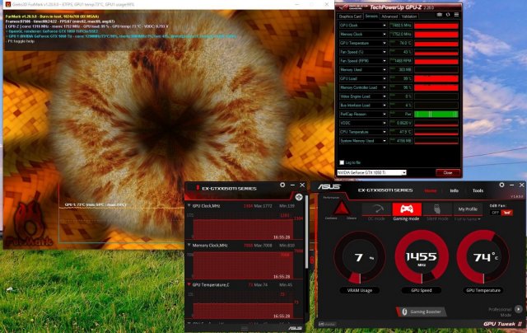Click My Profile button
The image size is (527, 333).
pos(468,209)
